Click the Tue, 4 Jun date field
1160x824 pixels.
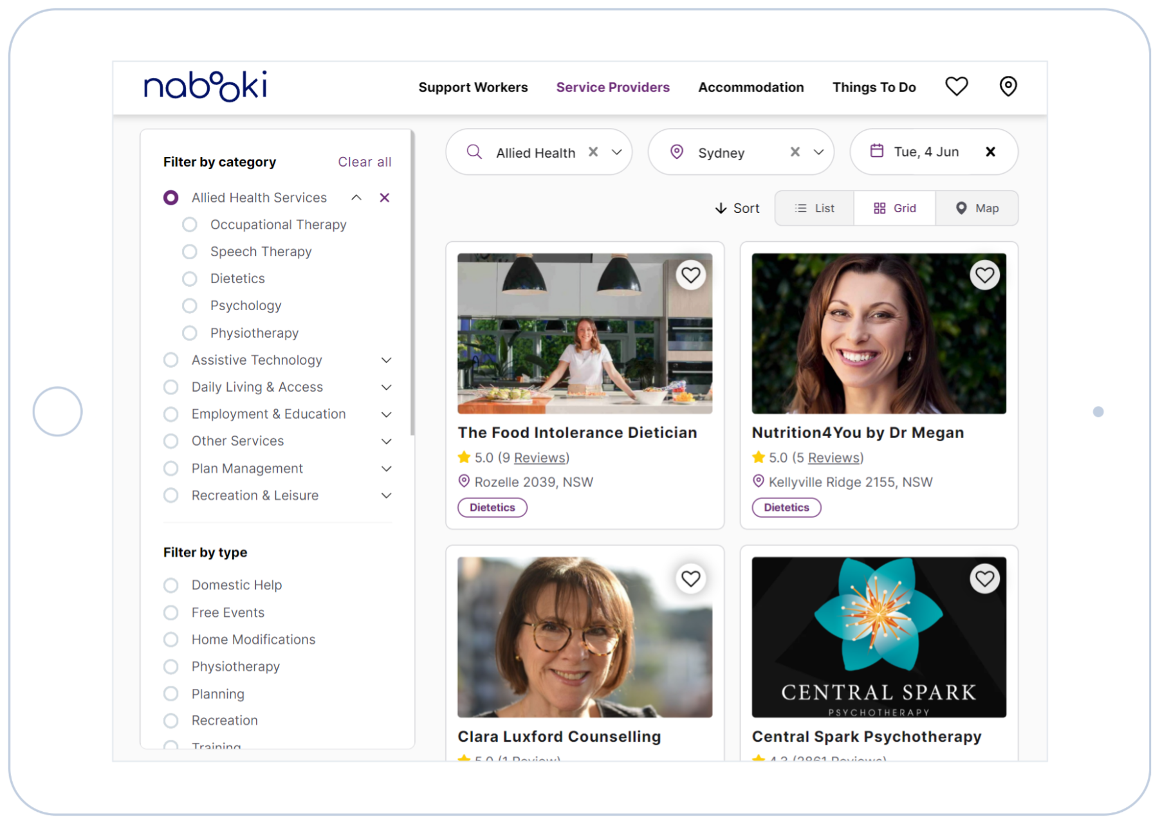(934, 152)
